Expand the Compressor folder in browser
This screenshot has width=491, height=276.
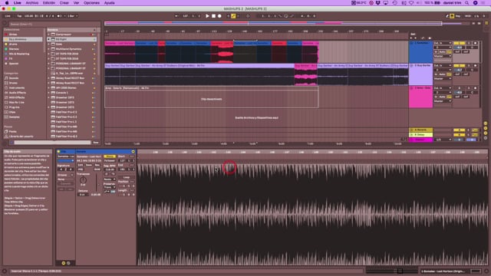tap(49, 34)
